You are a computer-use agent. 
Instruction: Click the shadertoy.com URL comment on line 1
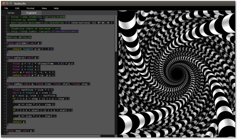[x=36, y=17]
